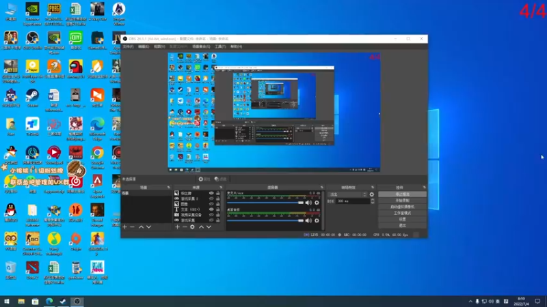Remove the selected scene with minus icon
Screen dimensions: 547x307
[132, 227]
